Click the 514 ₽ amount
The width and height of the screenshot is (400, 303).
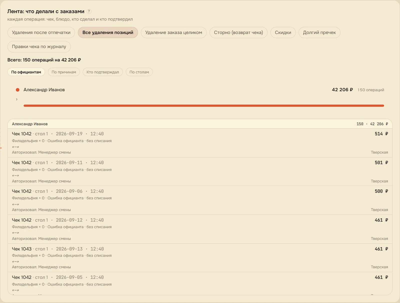point(381,134)
